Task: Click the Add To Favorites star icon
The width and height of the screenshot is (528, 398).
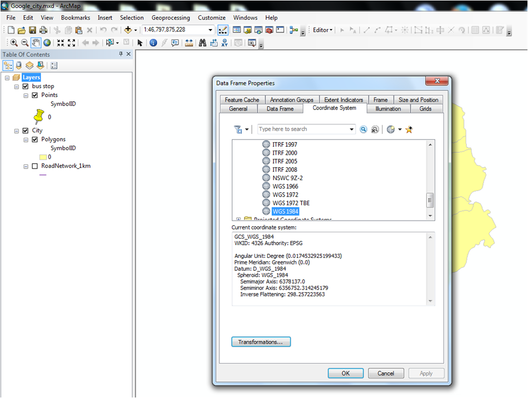Action: [409, 129]
